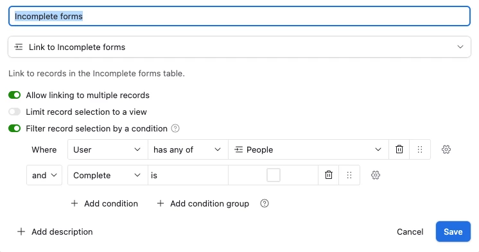Open settings gear for User condition

tap(446, 149)
